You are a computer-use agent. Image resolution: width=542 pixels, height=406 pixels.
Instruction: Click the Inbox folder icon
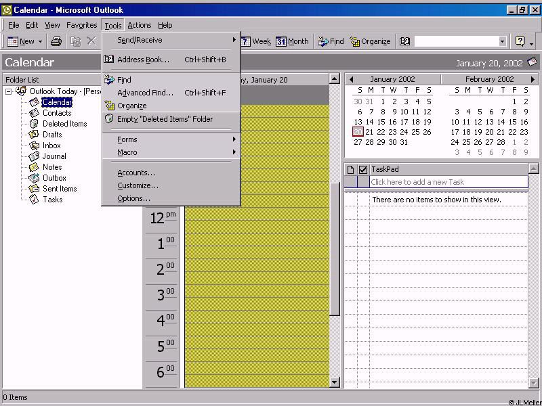click(x=34, y=145)
